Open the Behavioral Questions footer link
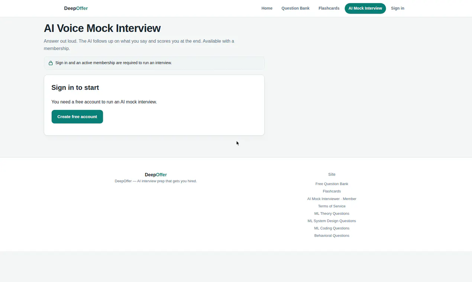Image resolution: width=472 pixels, height=282 pixels. [332, 236]
